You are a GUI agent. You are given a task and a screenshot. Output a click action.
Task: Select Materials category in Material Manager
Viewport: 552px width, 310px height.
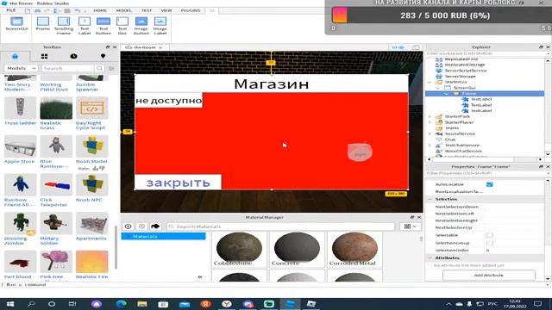point(163,236)
